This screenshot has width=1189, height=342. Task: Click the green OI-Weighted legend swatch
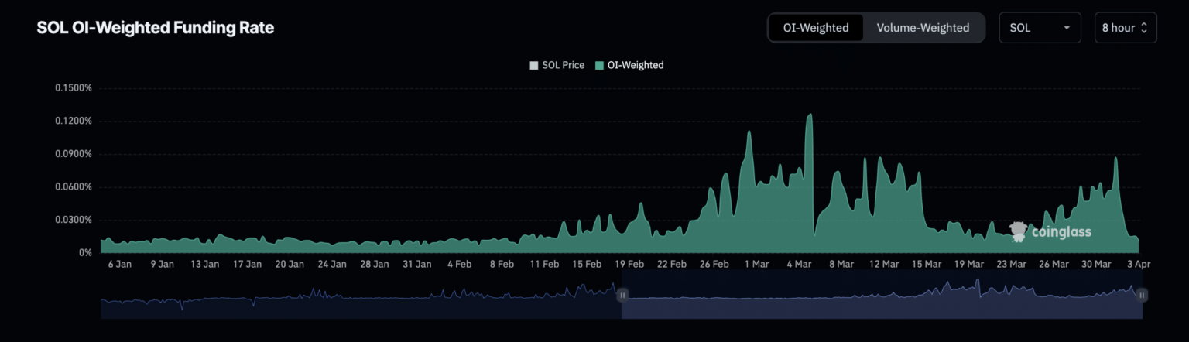point(599,65)
